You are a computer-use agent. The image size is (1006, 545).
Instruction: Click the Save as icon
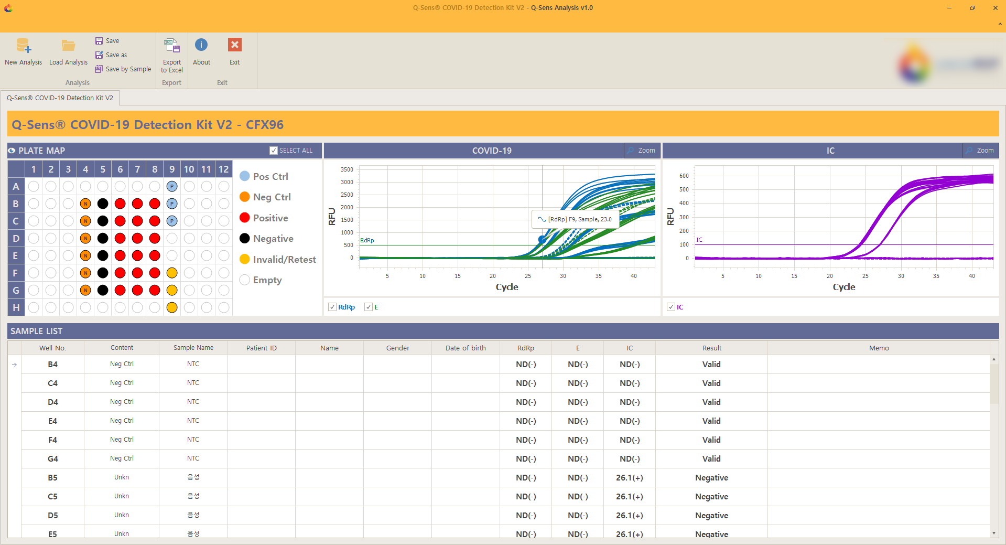99,55
